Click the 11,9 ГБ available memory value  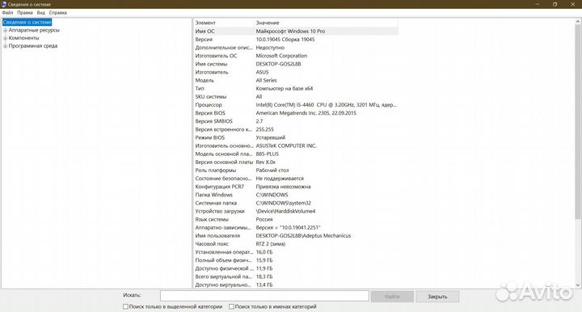tap(264, 268)
